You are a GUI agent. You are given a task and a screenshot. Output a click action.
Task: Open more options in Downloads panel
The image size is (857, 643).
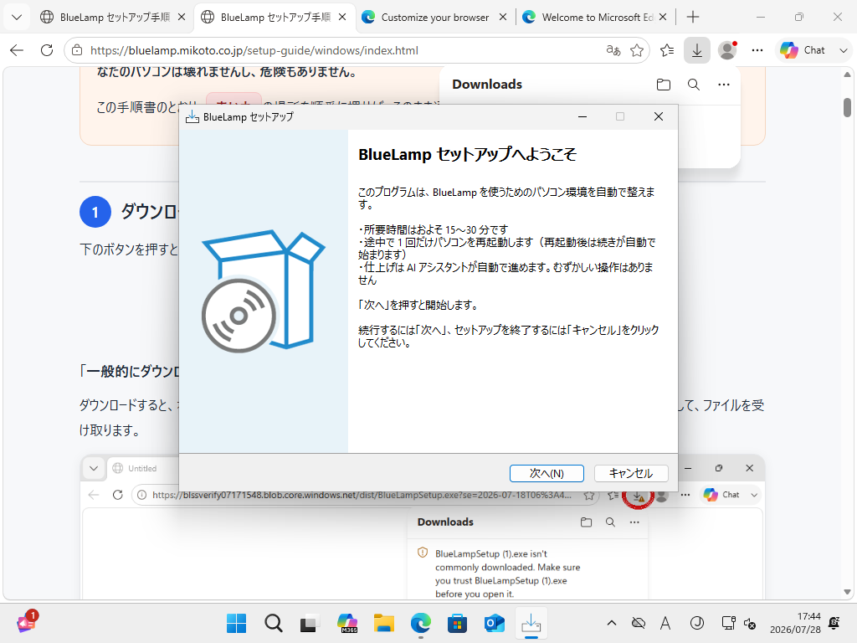coord(724,85)
